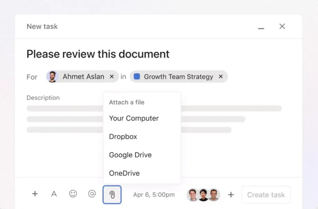
Task: Open the Apr 6, 5:00pm due date
Action: 154,195
